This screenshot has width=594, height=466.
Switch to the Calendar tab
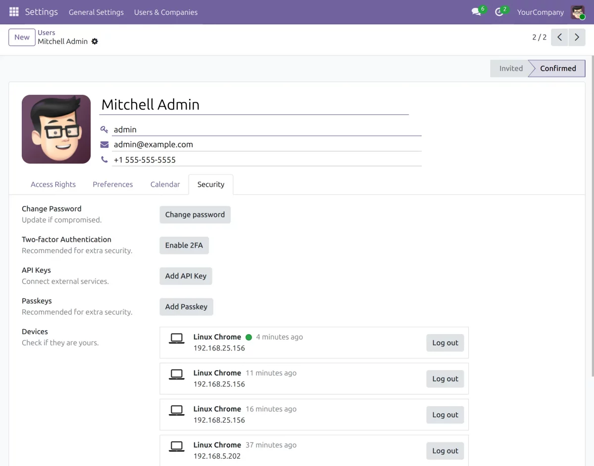click(165, 184)
